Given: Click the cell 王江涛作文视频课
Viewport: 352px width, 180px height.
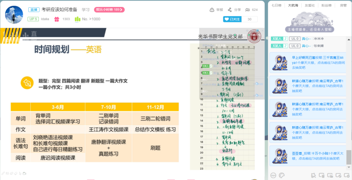Looking at the screenshot, I should tap(109, 129).
